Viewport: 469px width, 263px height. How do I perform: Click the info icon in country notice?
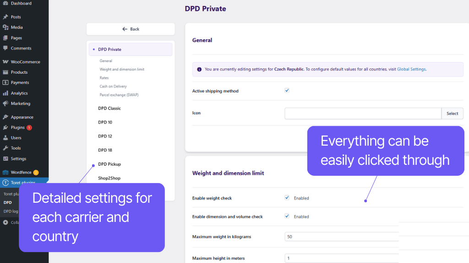[x=199, y=69]
